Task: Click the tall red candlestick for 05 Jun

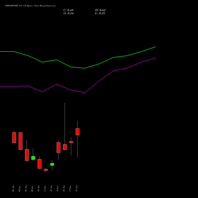Action: coord(21,141)
